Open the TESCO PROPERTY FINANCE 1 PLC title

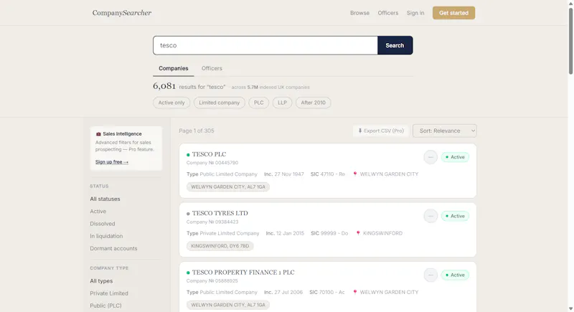(243, 273)
